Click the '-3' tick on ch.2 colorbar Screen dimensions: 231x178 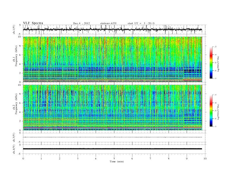pyautogui.click(x=215, y=95)
